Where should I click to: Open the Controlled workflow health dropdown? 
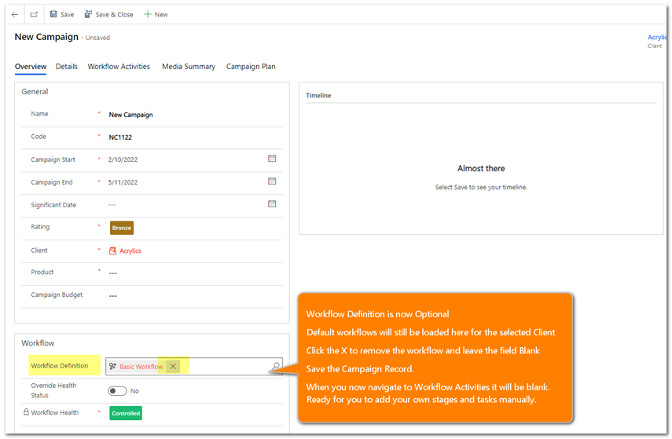126,413
